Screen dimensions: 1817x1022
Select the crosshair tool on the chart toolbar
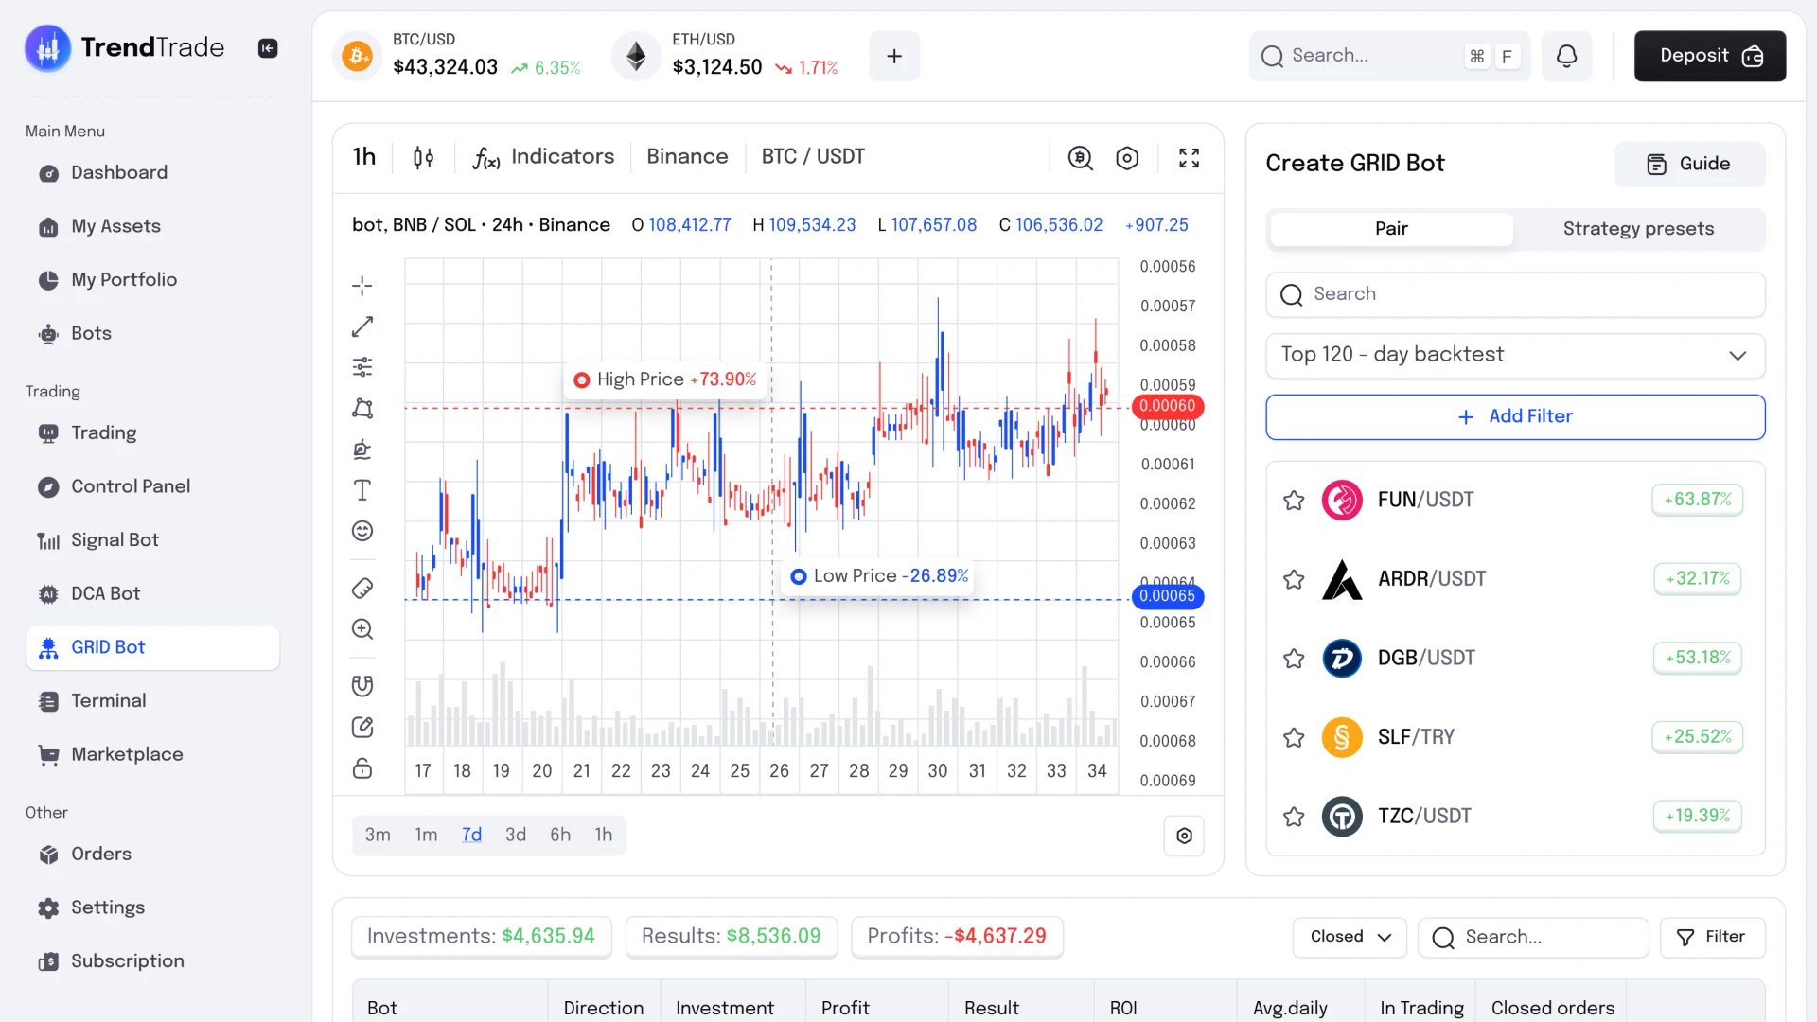click(x=362, y=285)
